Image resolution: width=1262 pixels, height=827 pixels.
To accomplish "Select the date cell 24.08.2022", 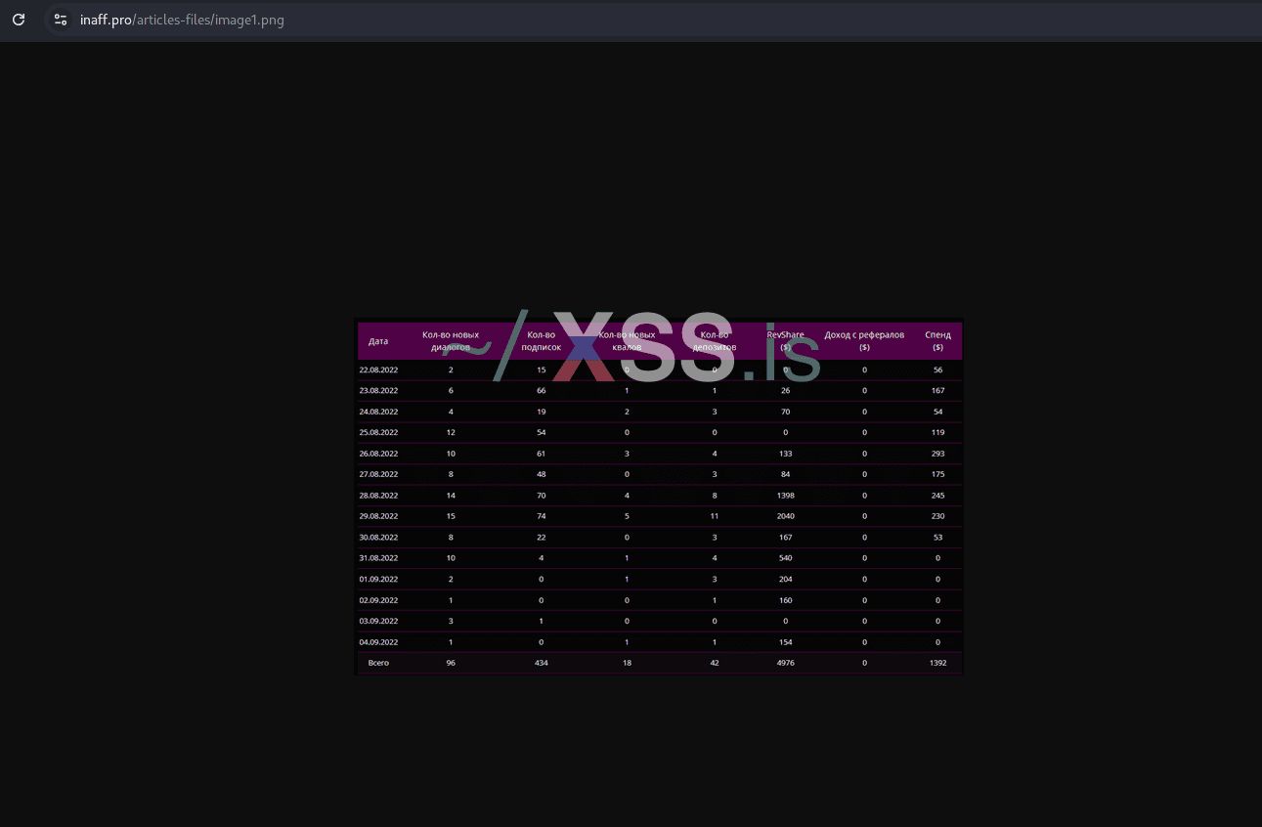I will 378,413.
